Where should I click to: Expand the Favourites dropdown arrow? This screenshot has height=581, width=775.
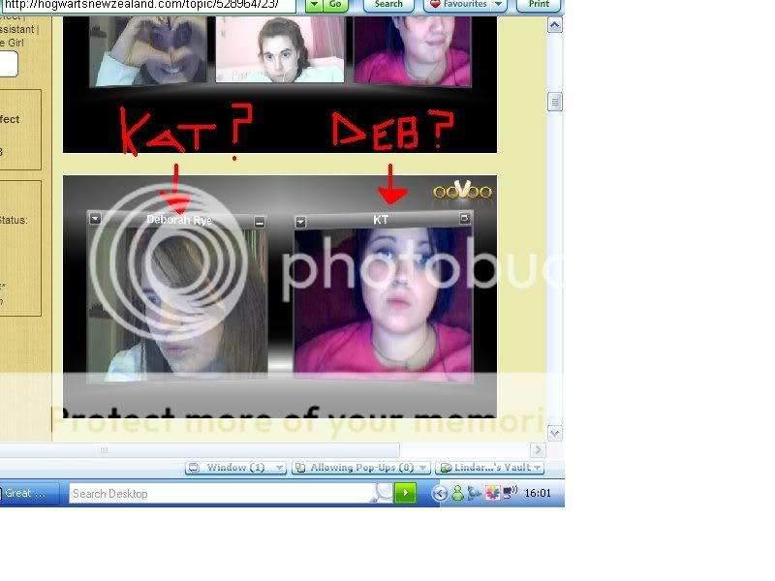click(x=499, y=5)
